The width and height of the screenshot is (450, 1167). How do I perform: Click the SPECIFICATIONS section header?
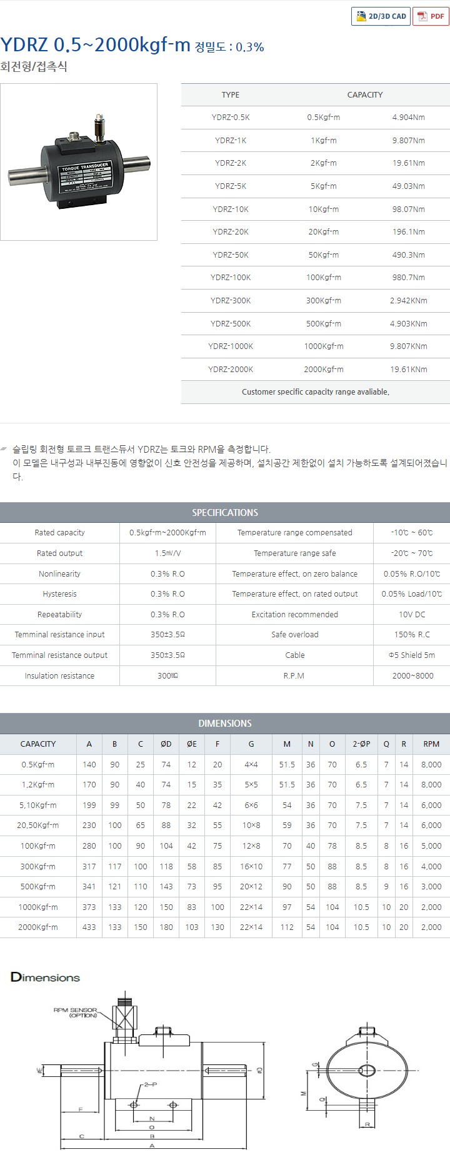[225, 513]
